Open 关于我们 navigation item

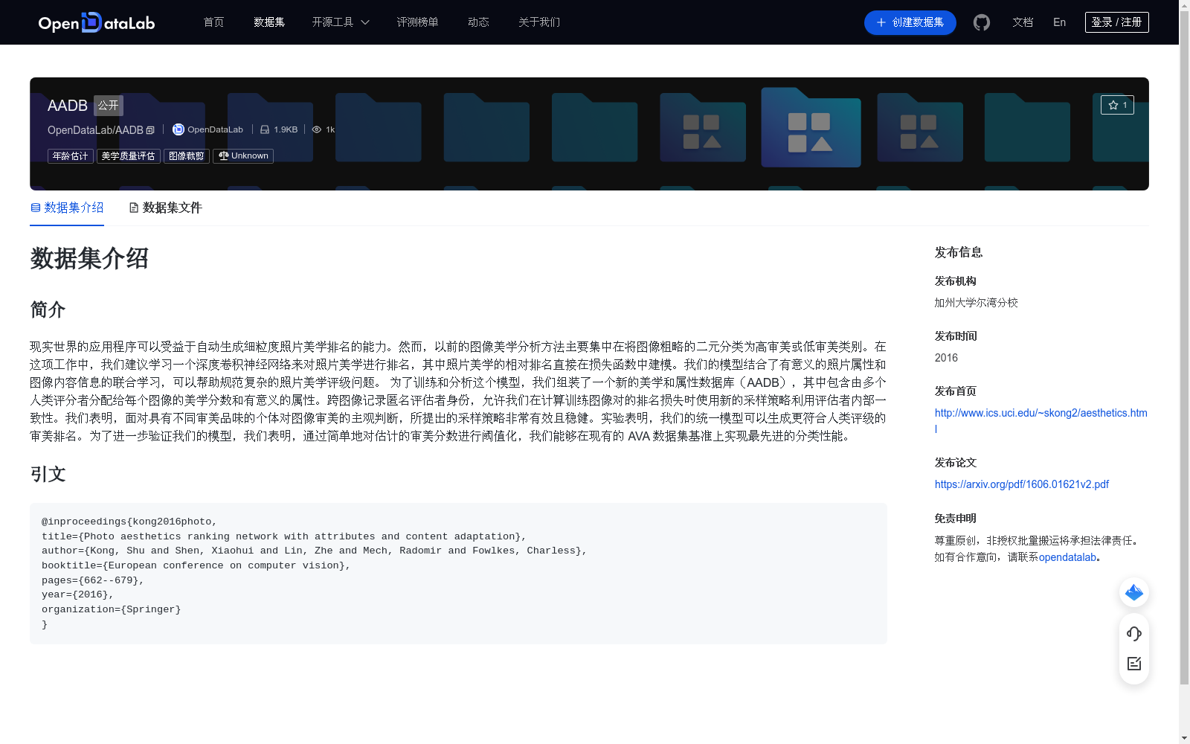click(x=539, y=22)
